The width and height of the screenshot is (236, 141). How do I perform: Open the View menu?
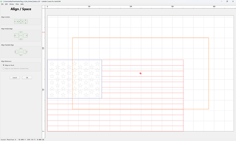pyautogui.click(x=17, y=4)
